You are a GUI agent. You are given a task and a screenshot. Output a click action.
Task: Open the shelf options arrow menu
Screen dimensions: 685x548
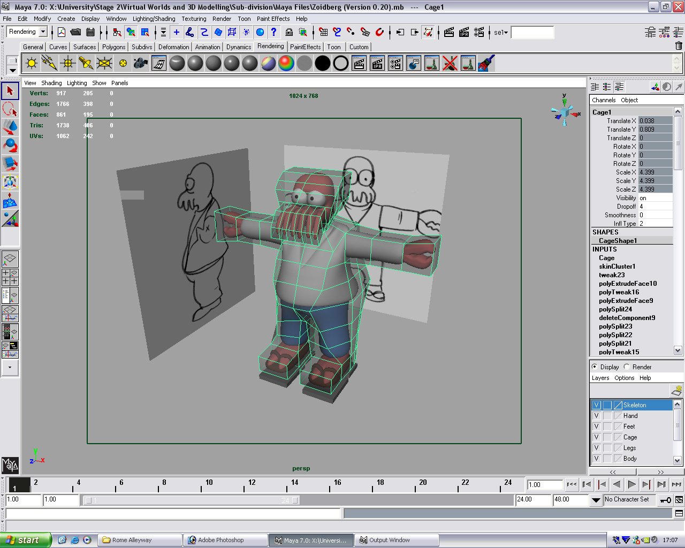[13, 71]
